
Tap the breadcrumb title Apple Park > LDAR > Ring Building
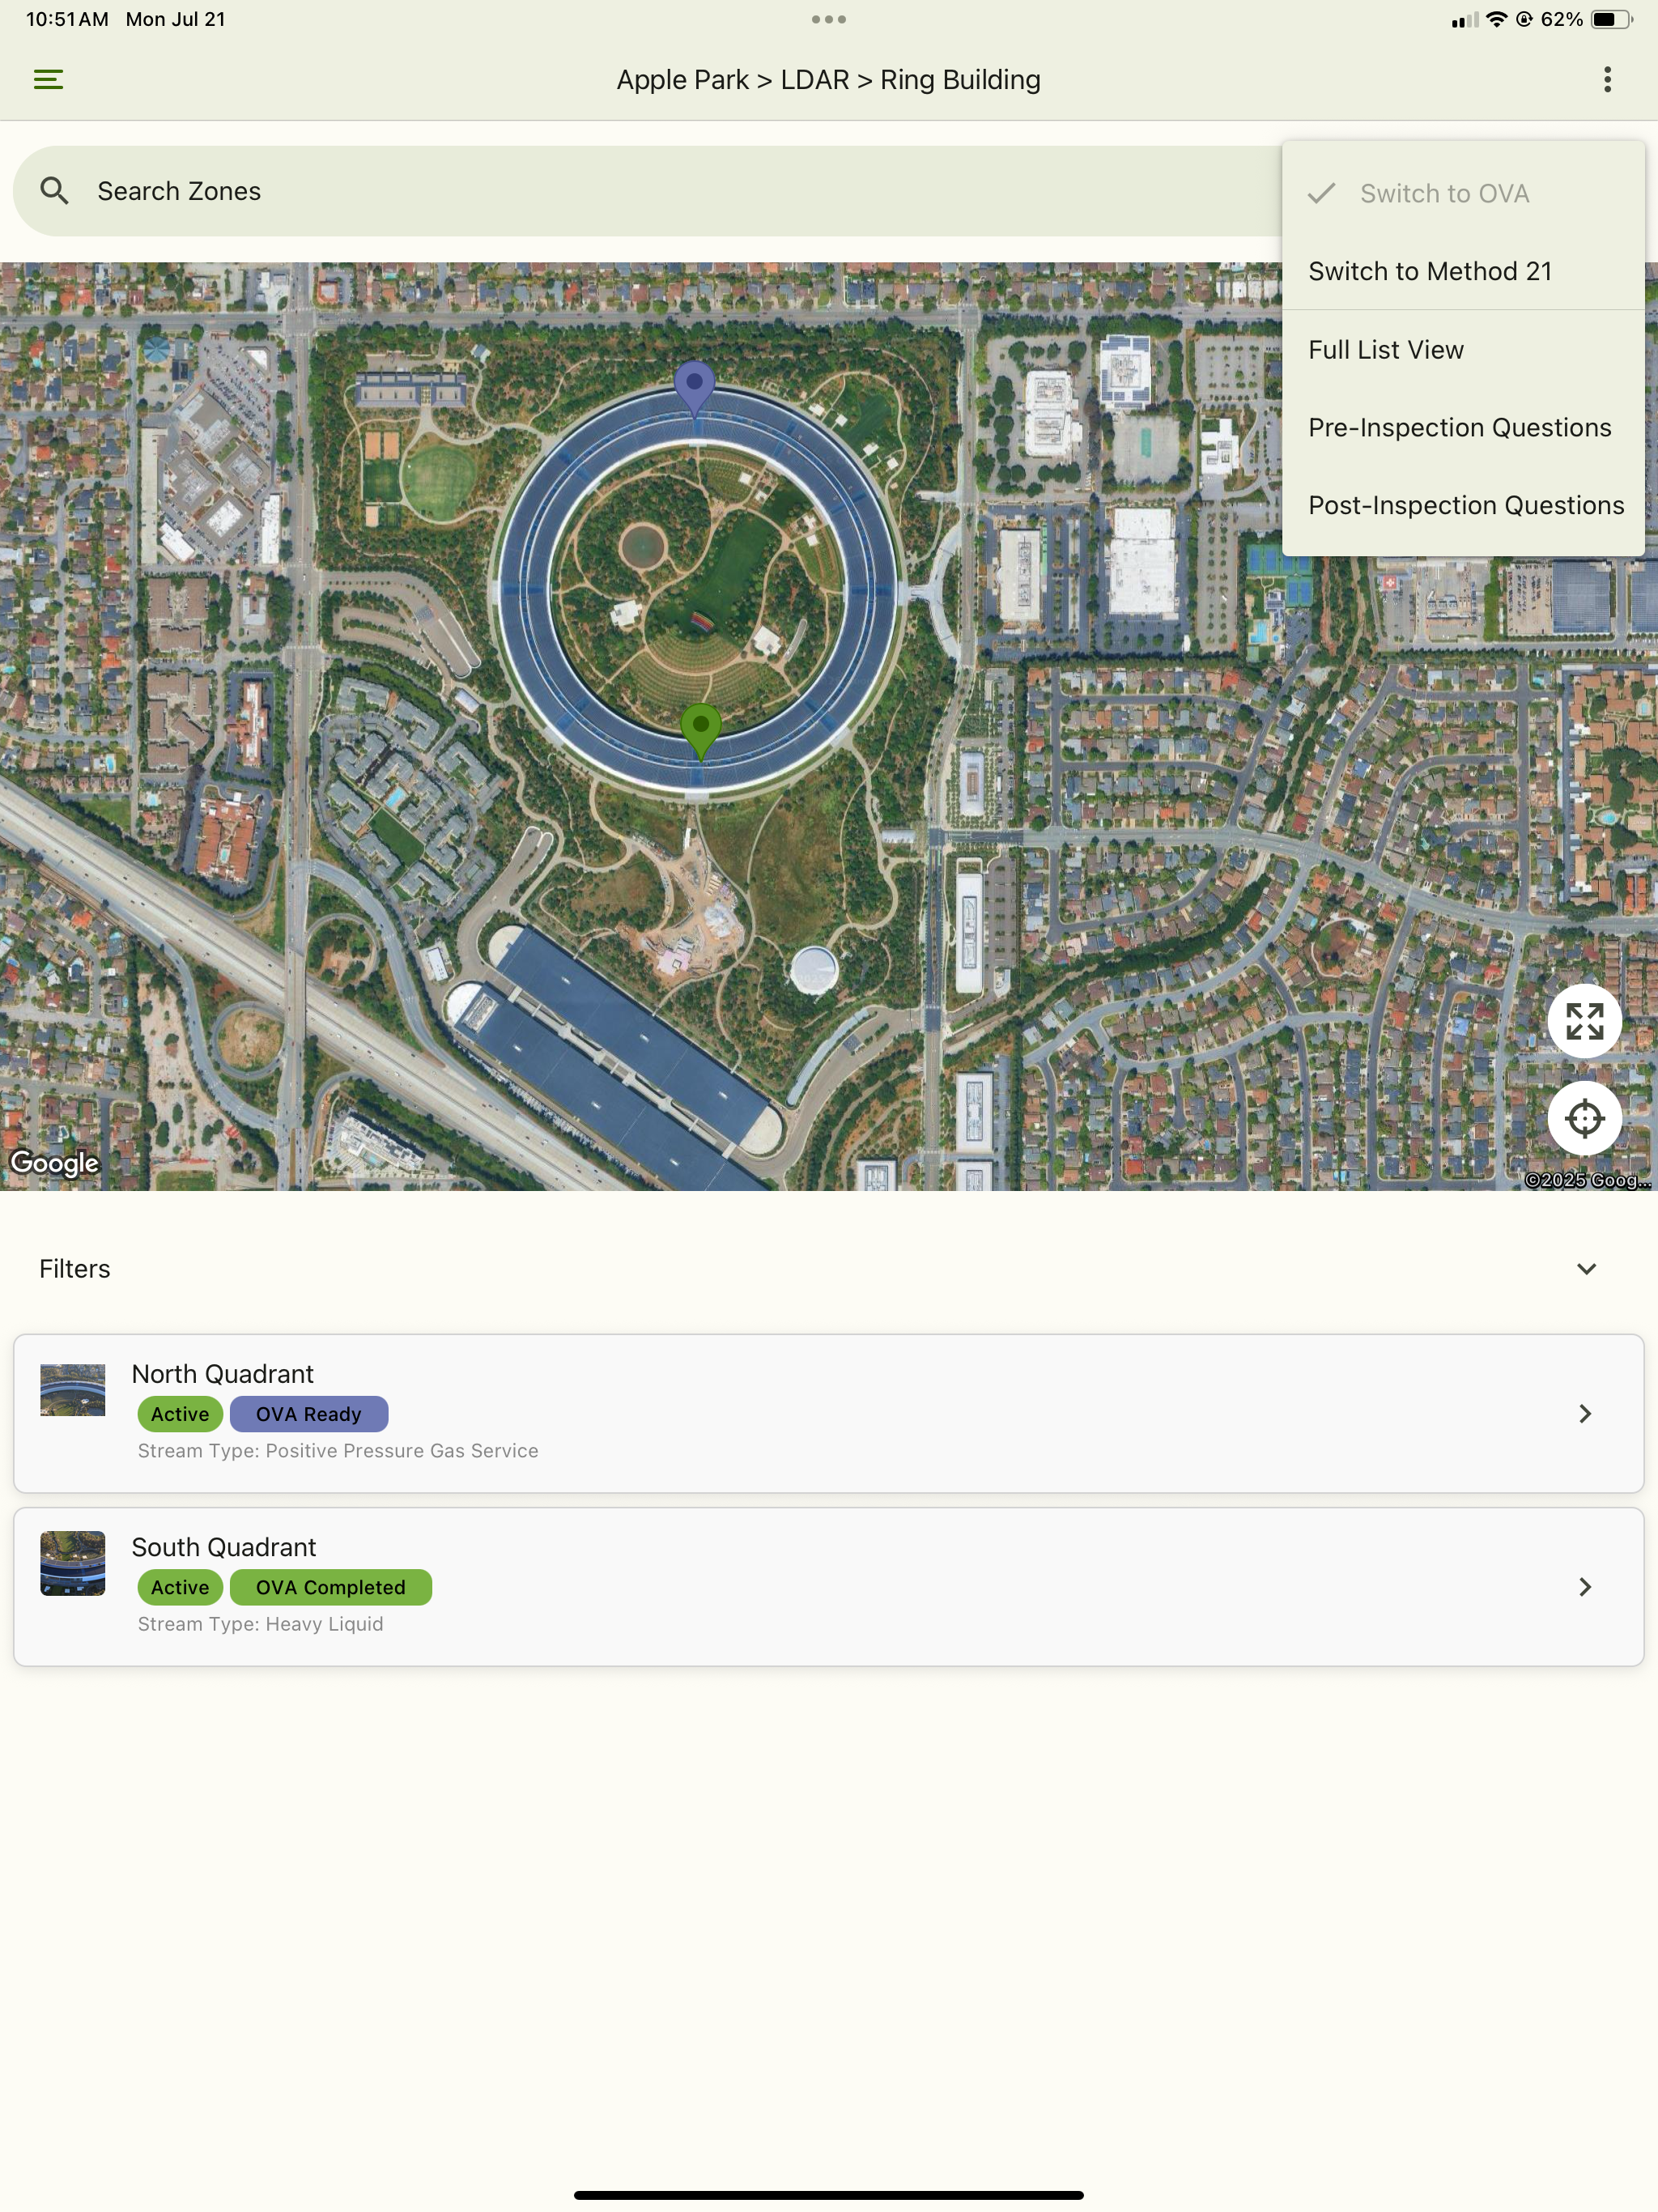[828, 79]
